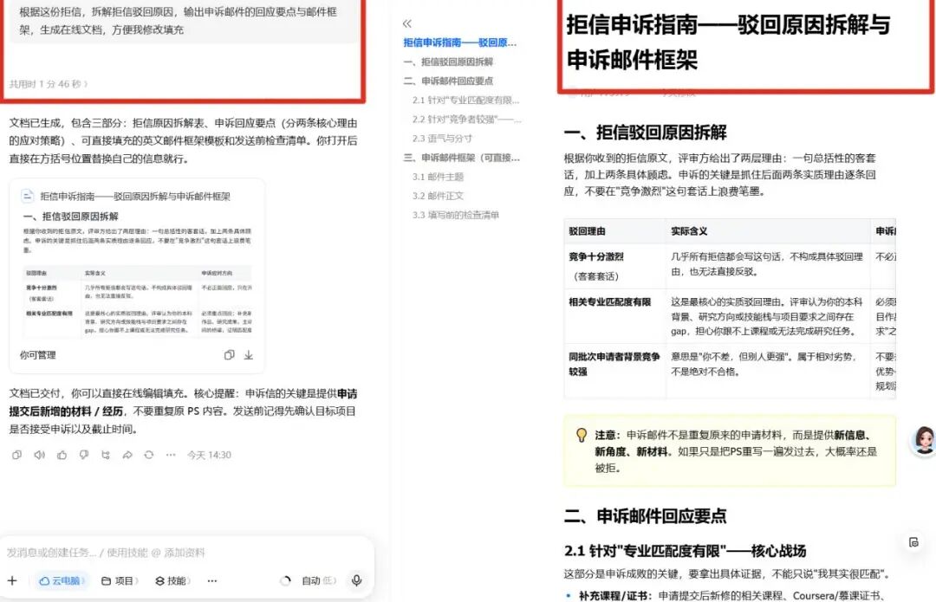Screen dimensions: 936x602
Task: Jump to outline item 2.2 针对"竞争者较强"
Action: 467,120
